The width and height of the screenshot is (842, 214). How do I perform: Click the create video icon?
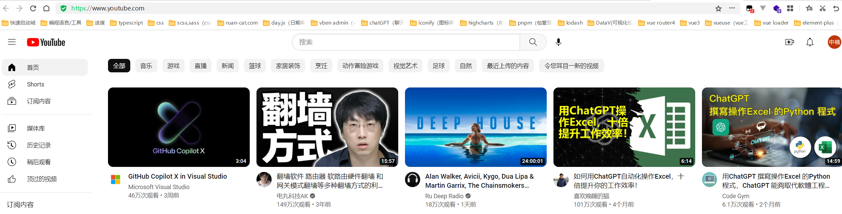click(790, 42)
